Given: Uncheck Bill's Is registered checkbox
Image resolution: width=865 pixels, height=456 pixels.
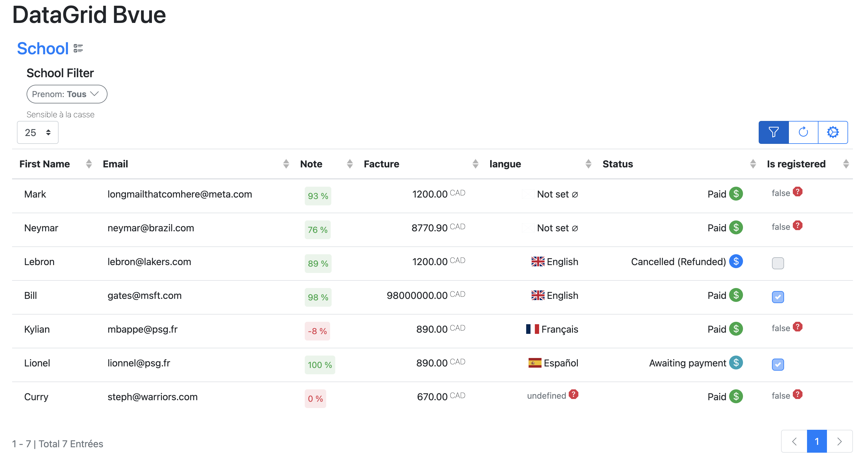Looking at the screenshot, I should pos(777,297).
